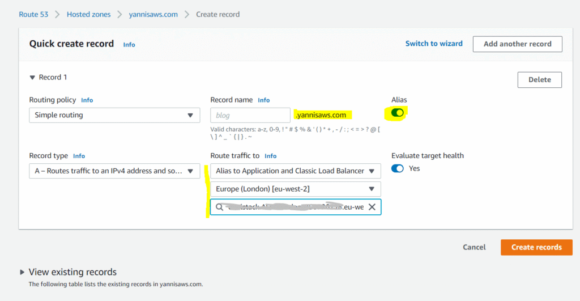The image size is (580, 301).
Task: Toggle the Alias switch off
Action: 398,113
